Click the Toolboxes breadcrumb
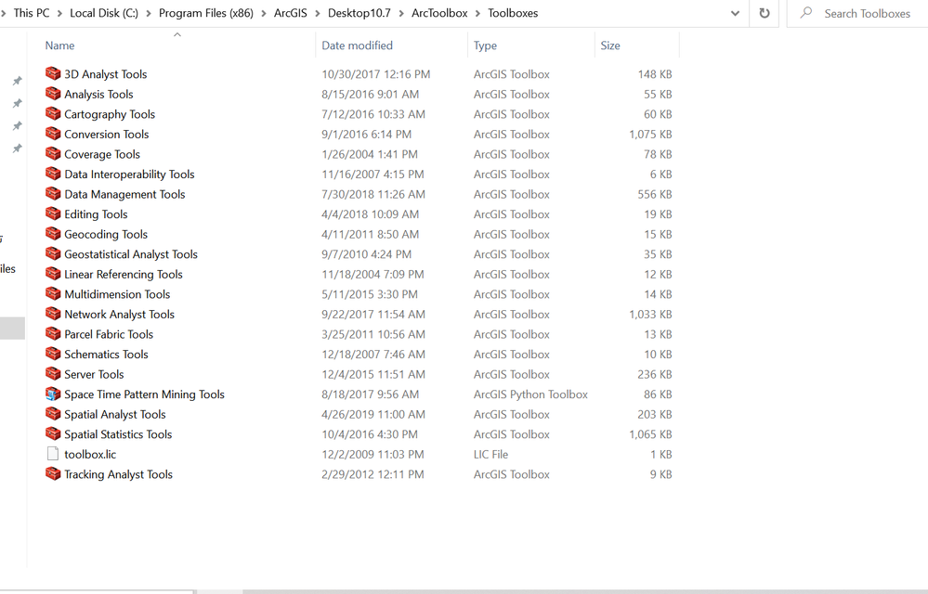Image resolution: width=928 pixels, height=594 pixels. 513,13
